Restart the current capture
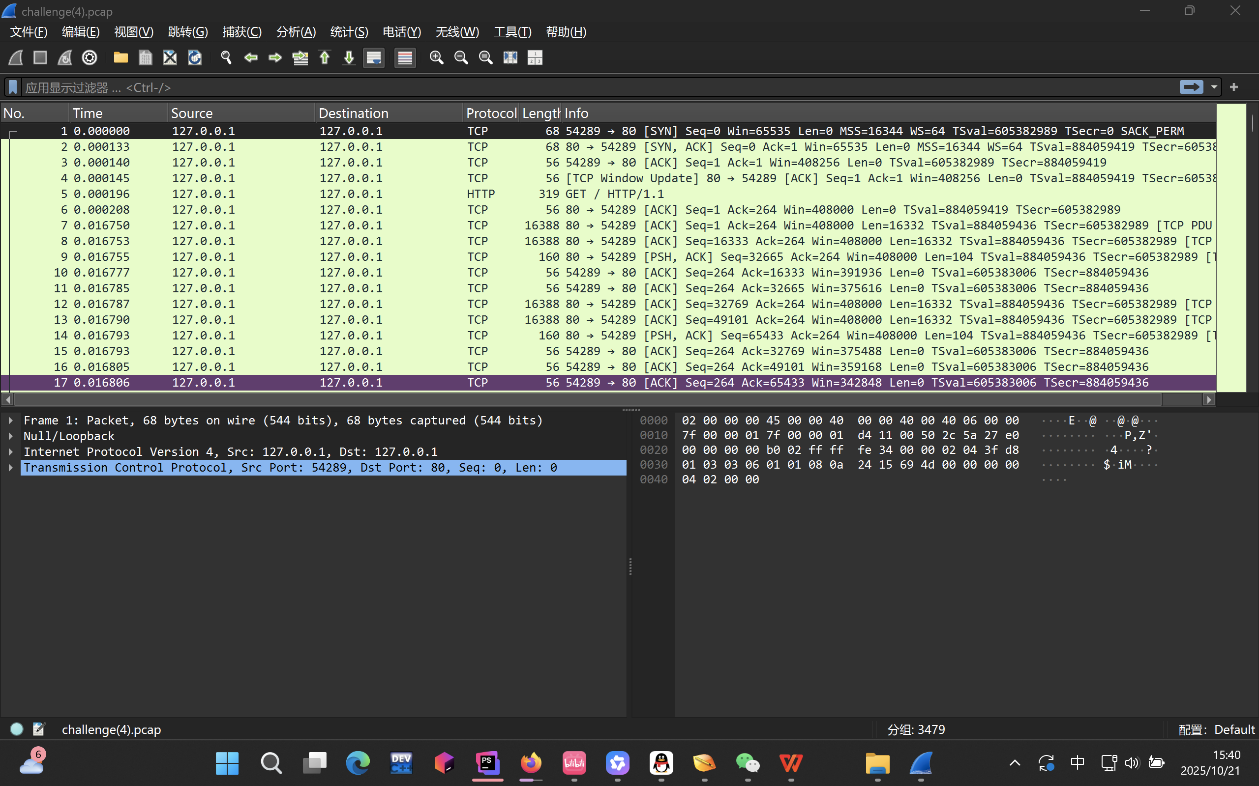Image resolution: width=1259 pixels, height=786 pixels. pyautogui.click(x=65, y=57)
